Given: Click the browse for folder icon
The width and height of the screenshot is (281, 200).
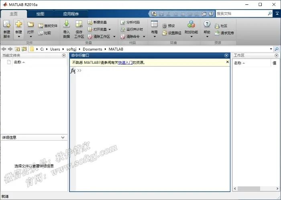Looking at the screenshot, I should 24,49.
